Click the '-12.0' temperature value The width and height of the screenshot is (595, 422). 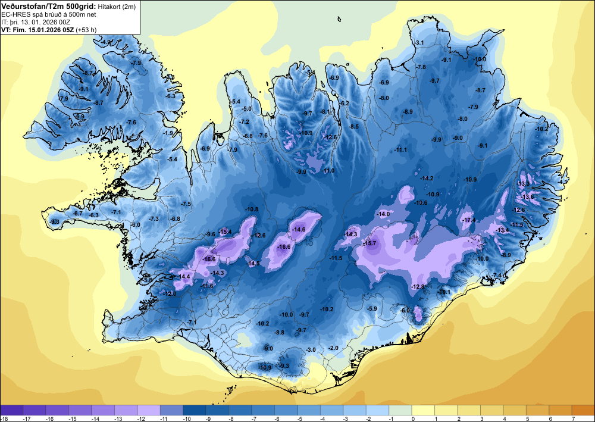170,294
